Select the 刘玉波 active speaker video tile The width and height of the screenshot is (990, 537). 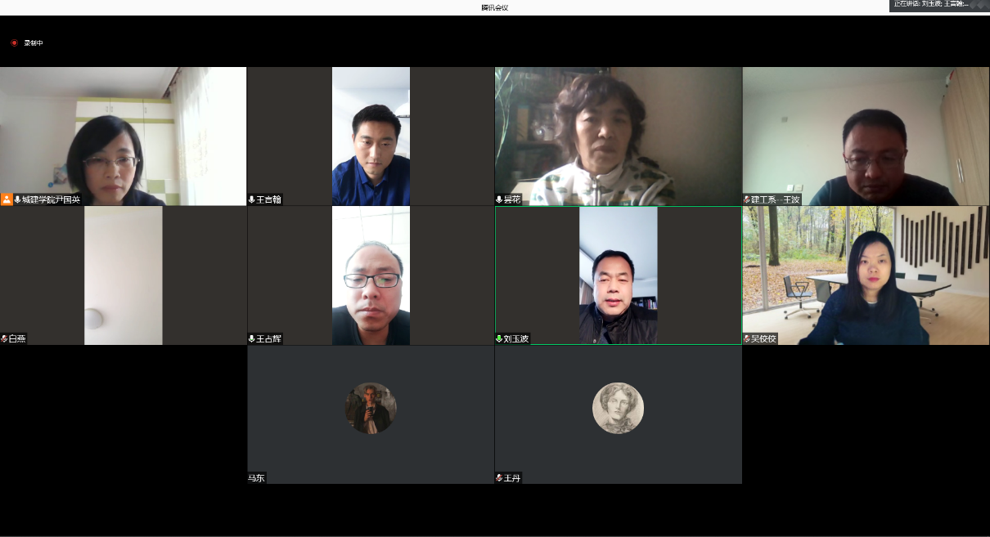[618, 275]
